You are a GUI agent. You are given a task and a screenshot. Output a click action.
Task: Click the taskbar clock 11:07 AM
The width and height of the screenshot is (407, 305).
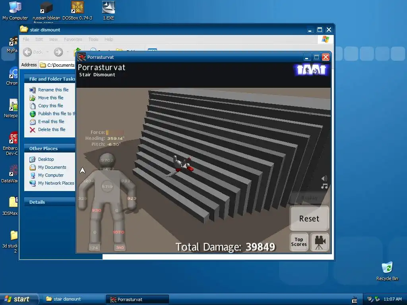click(392, 299)
